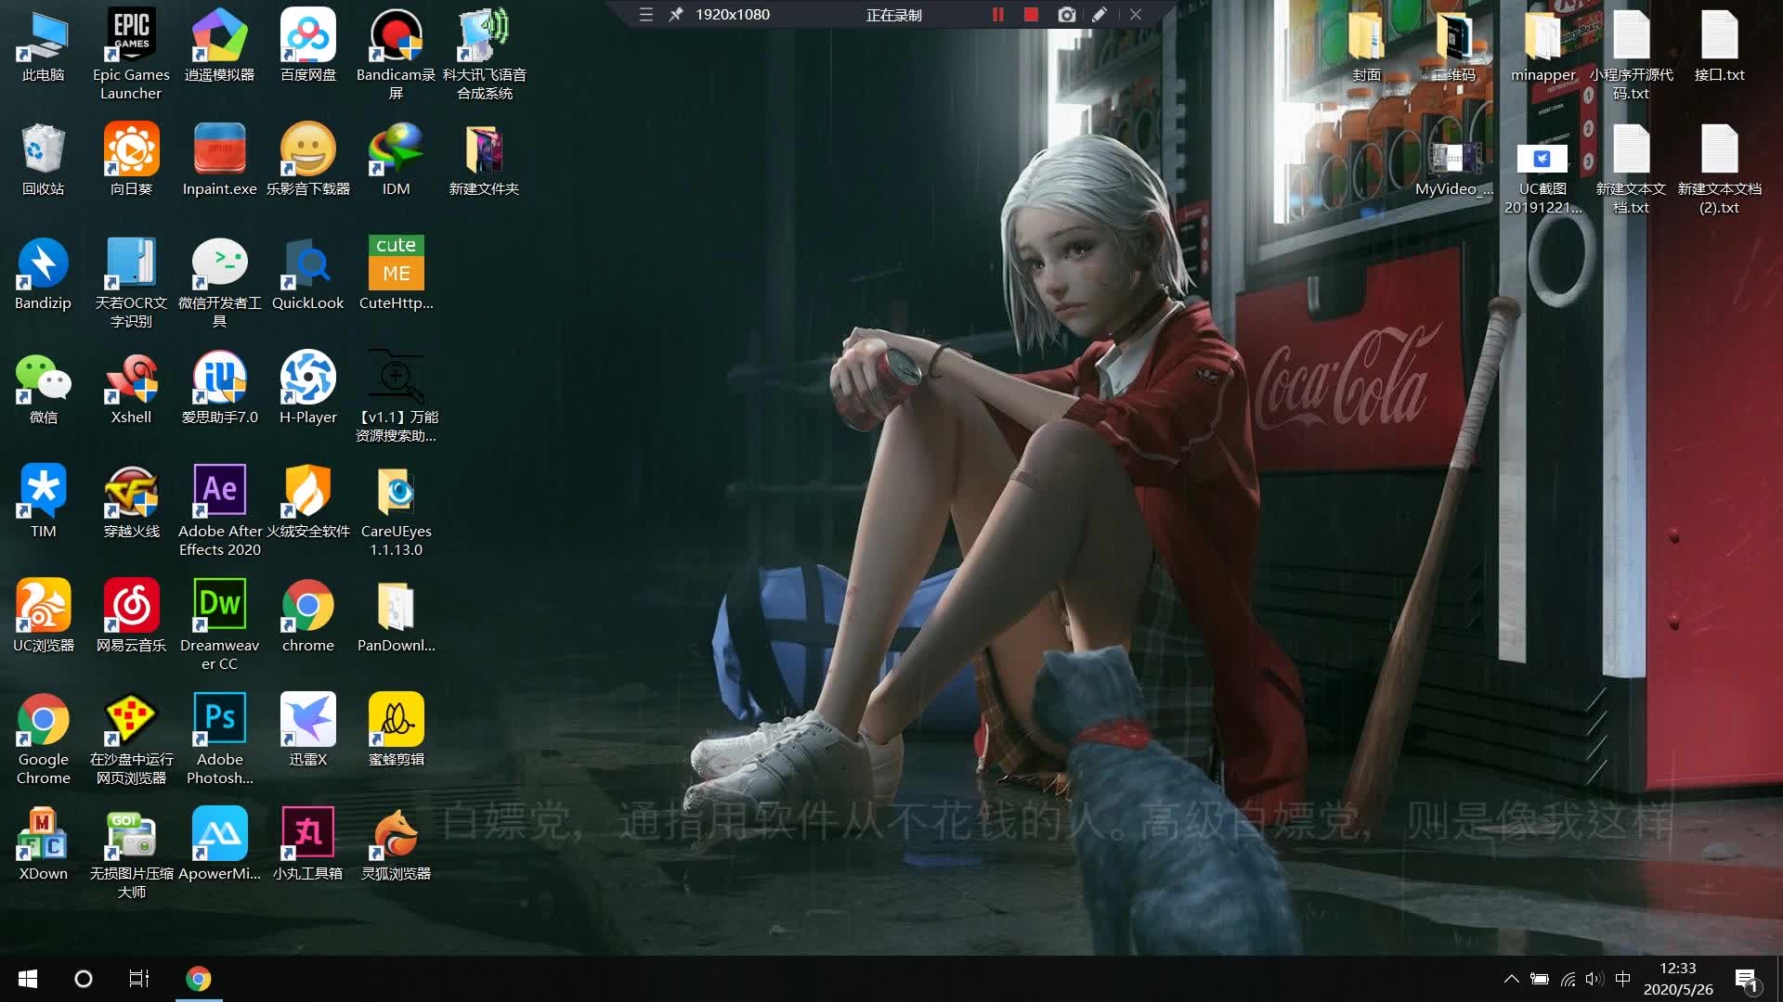This screenshot has width=1783, height=1002.
Task: Open the 天若OCR文字识别 icon
Action: (131, 282)
